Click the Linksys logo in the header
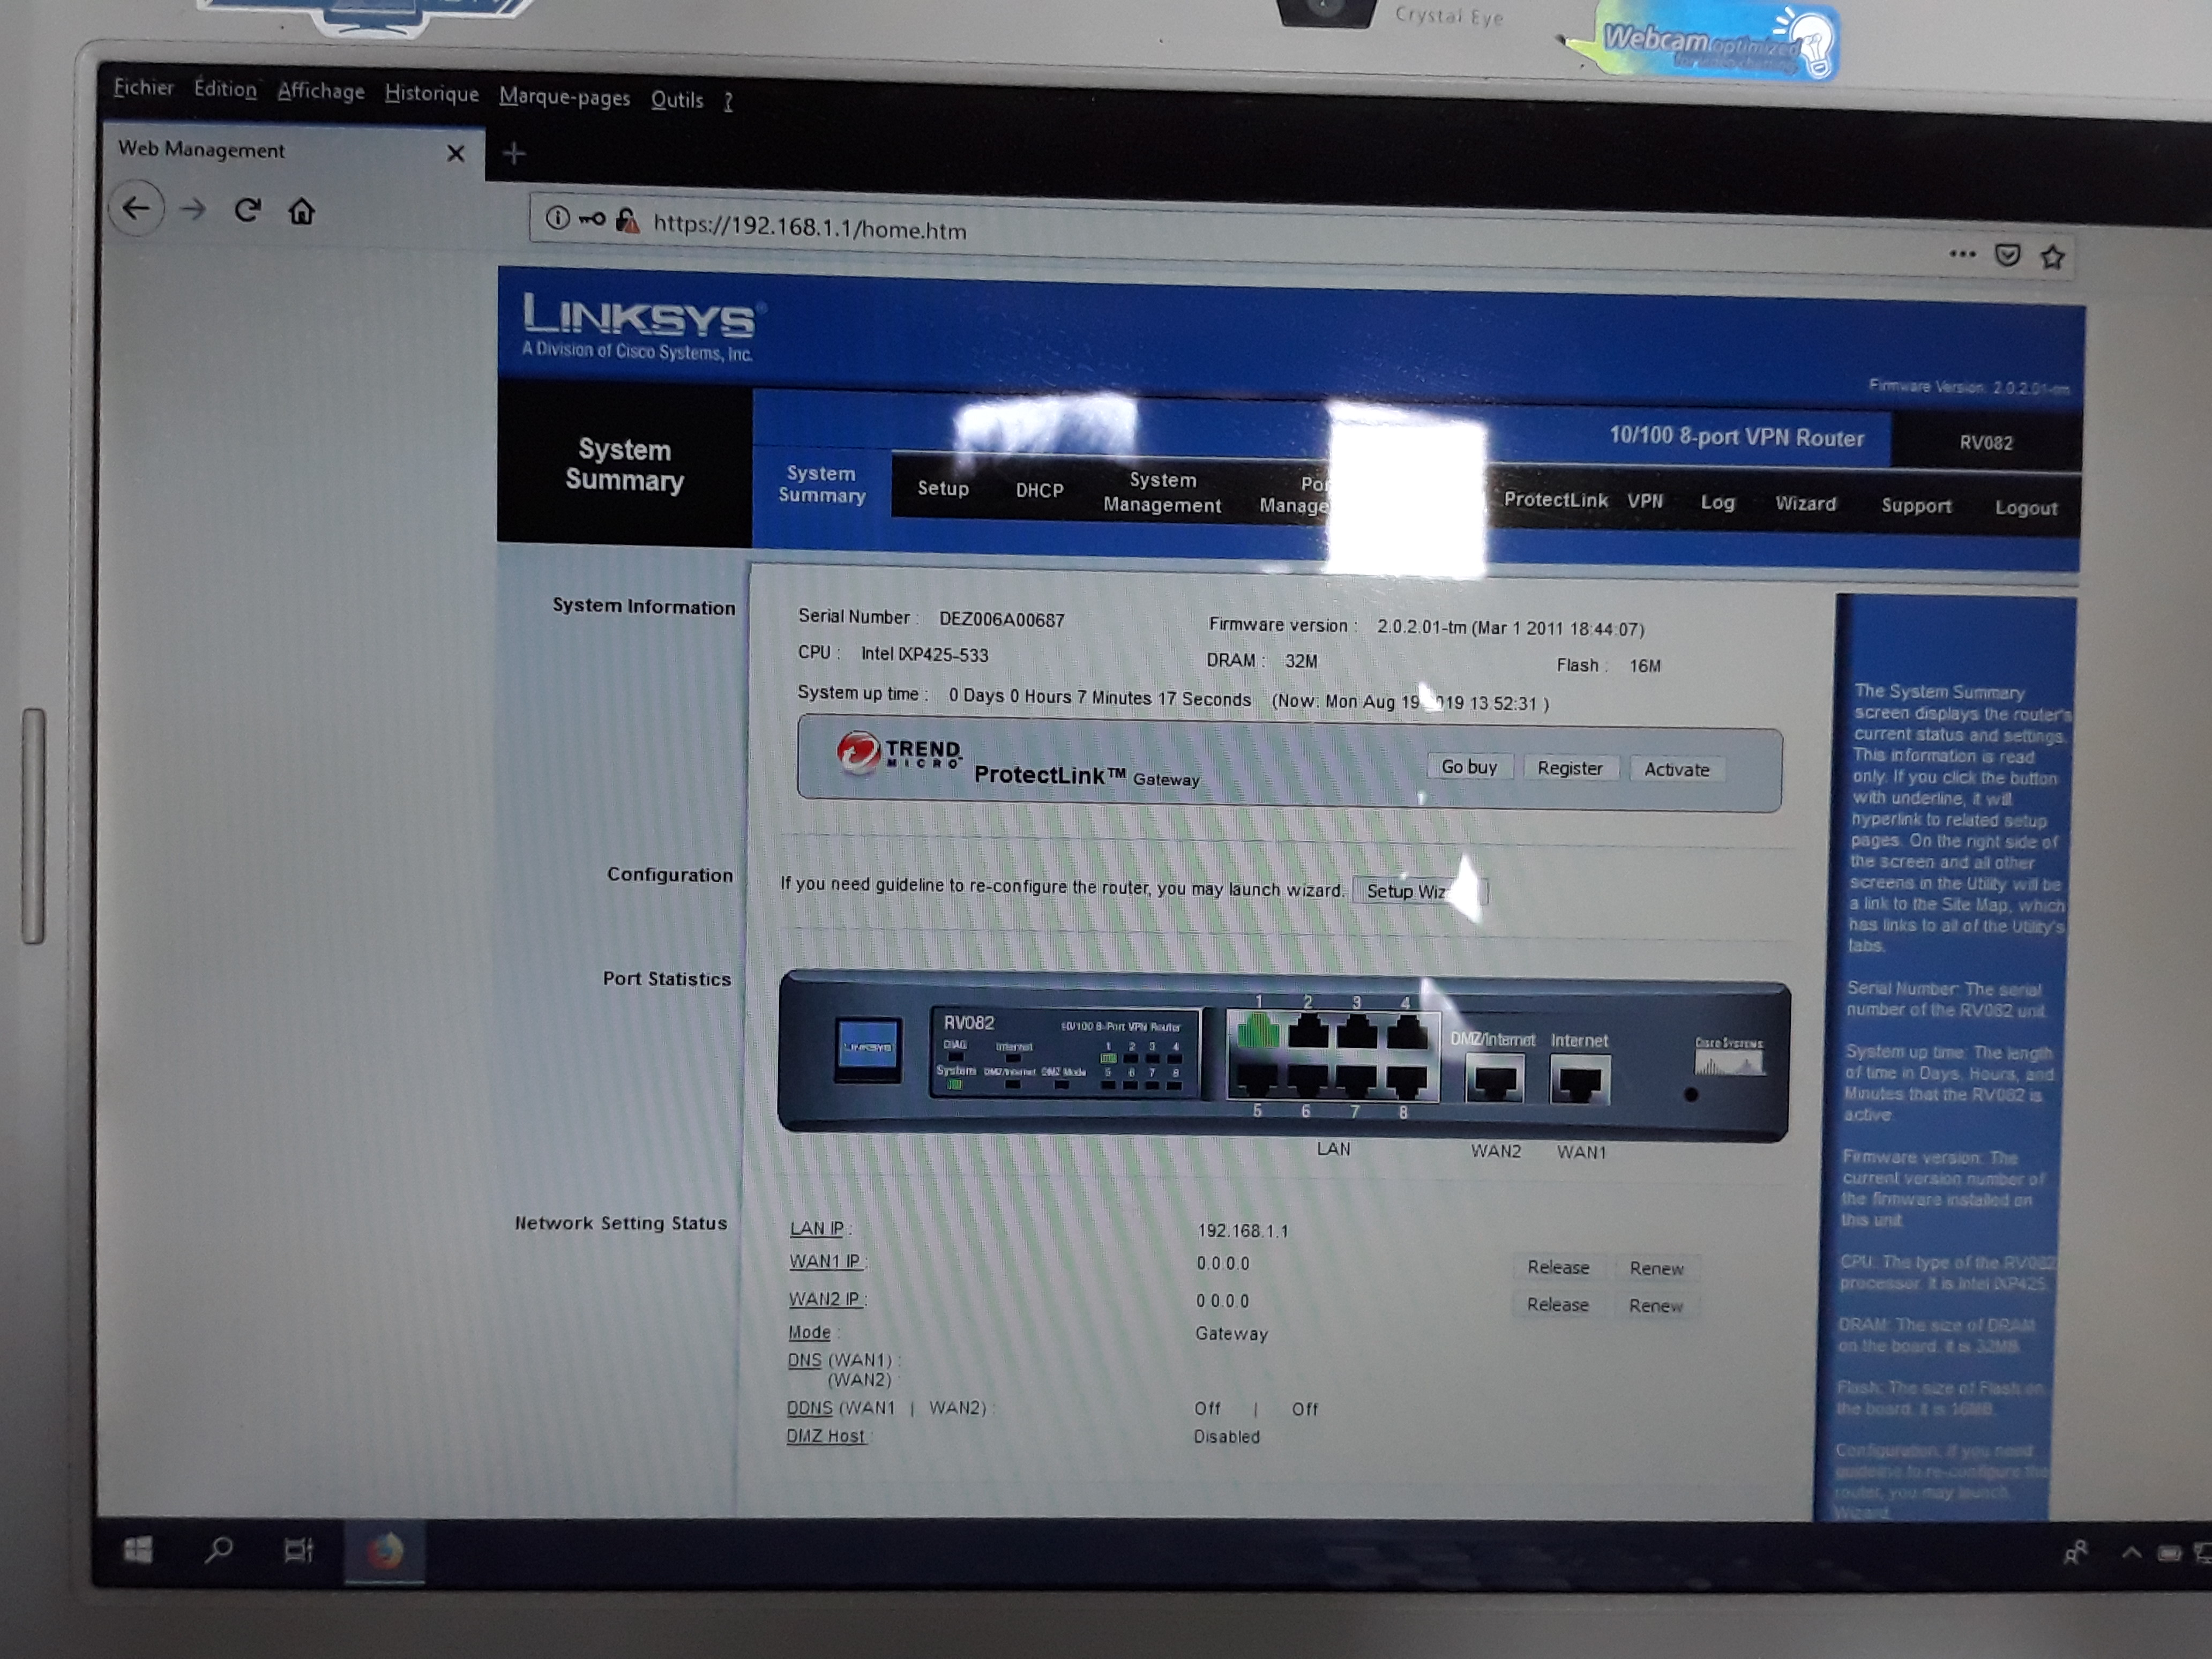Image resolution: width=2212 pixels, height=1659 pixels. point(641,327)
